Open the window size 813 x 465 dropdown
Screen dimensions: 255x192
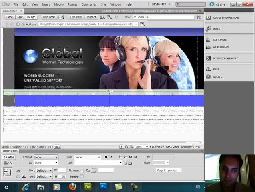157,147
